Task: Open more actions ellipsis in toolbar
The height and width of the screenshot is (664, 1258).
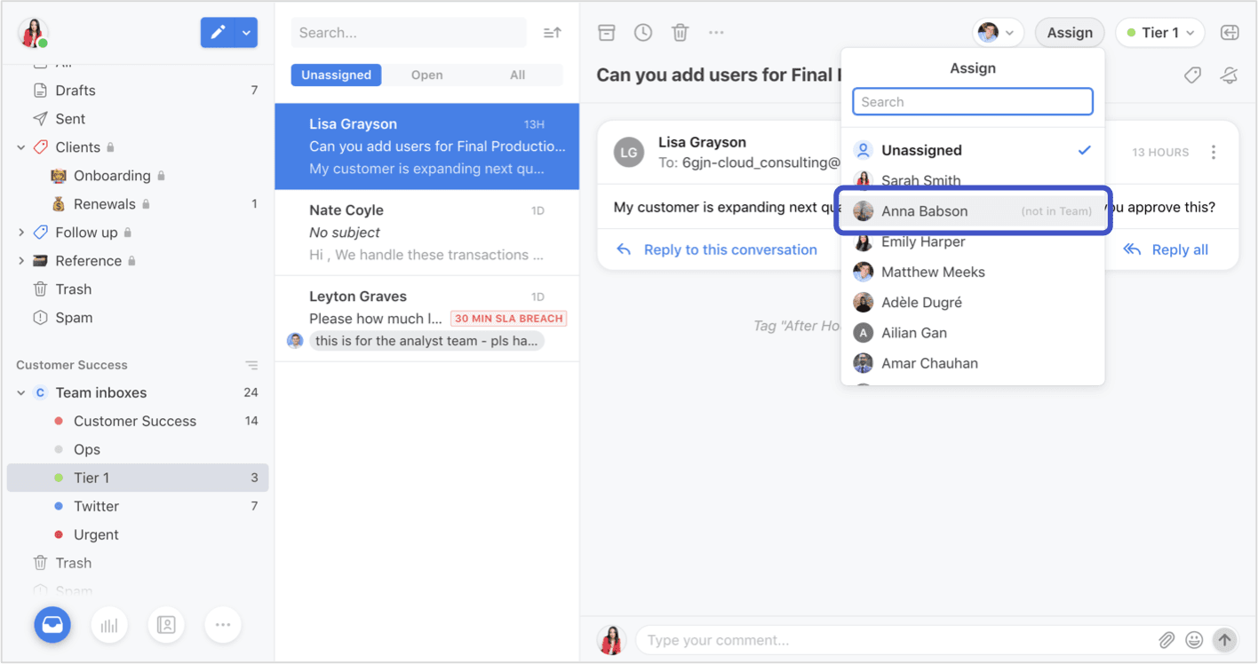Action: [x=716, y=33]
